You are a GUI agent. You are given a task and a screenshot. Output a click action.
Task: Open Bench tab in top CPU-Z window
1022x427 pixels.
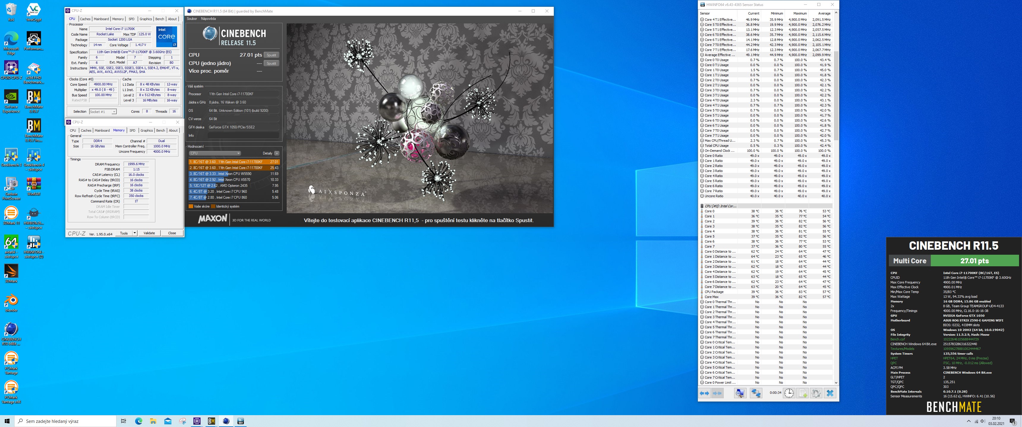pos(160,19)
